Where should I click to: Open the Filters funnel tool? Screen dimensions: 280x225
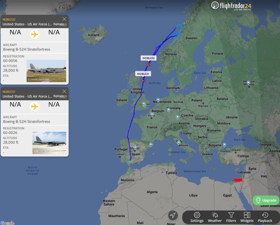point(231,217)
